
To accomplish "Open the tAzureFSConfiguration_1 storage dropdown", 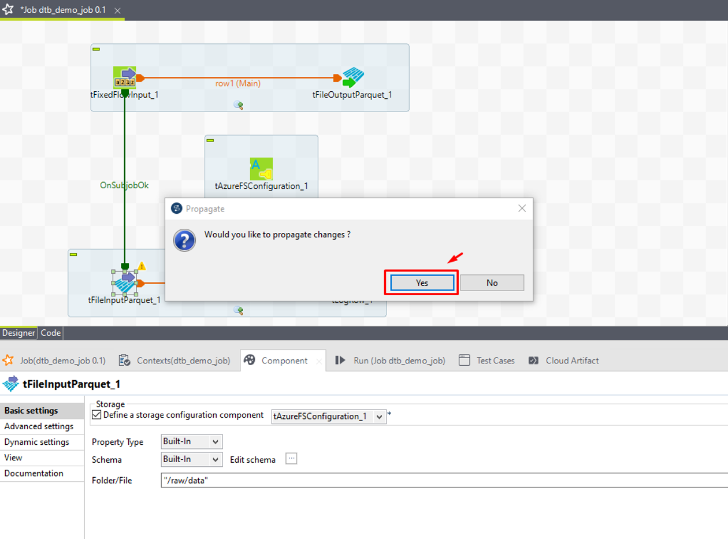I will click(329, 417).
